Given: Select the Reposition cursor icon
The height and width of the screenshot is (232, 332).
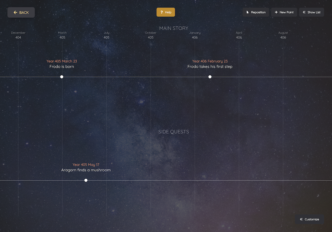Looking at the screenshot, I should click(247, 12).
